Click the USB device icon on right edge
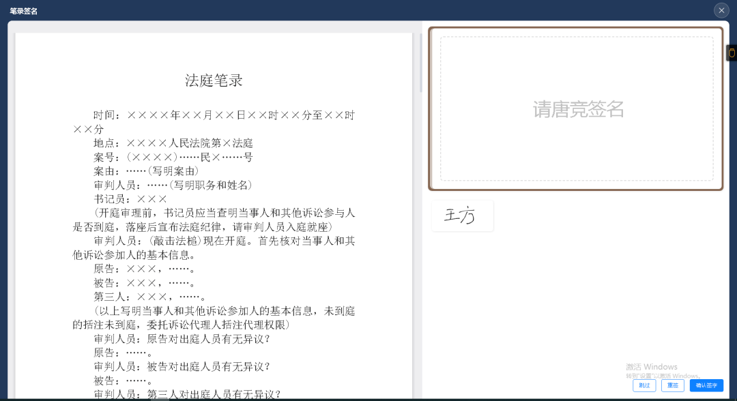737x401 pixels. point(732,53)
